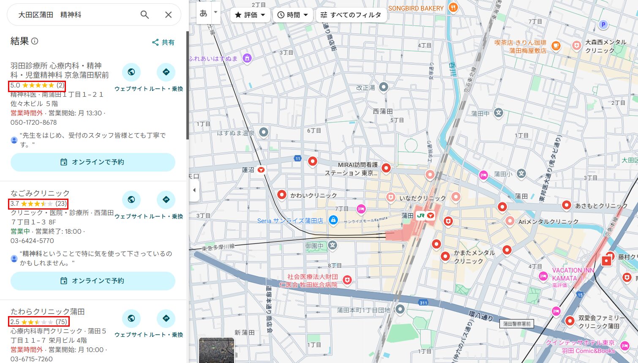Get directions to 羽田診療所
The width and height of the screenshot is (638, 363).
point(166,72)
